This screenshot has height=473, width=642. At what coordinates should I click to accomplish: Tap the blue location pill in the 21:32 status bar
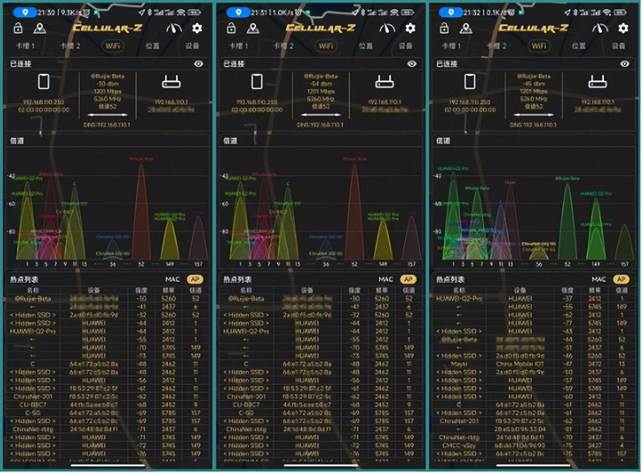[451, 12]
